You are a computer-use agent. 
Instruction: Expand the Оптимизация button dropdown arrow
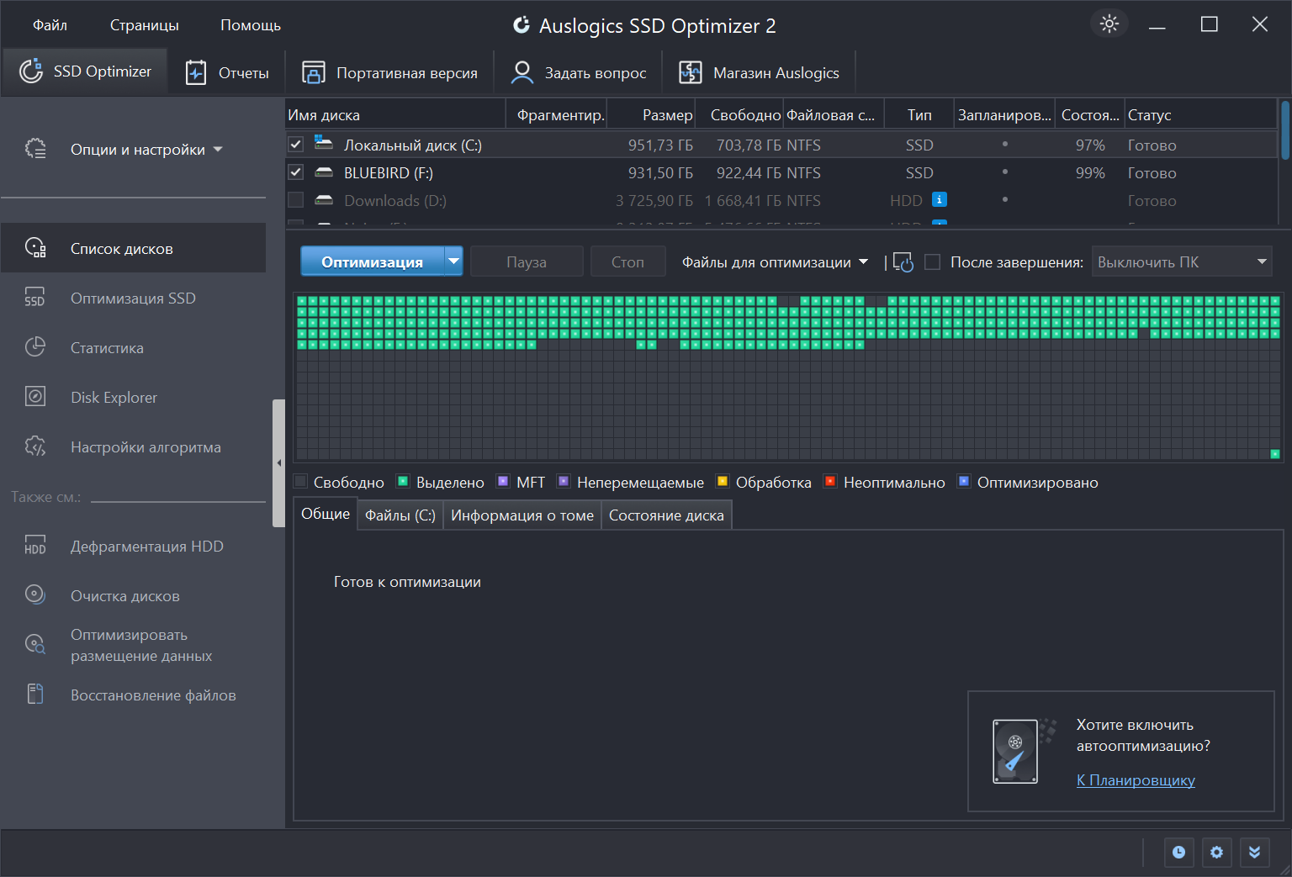coord(454,262)
